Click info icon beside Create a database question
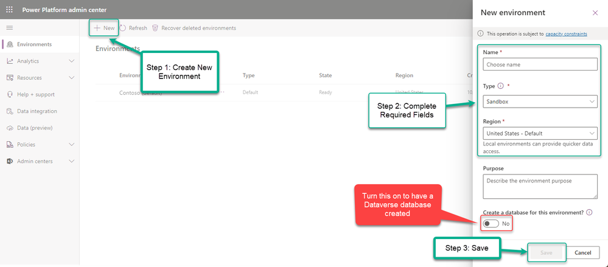Viewport: 608px width, 267px height. 590,212
